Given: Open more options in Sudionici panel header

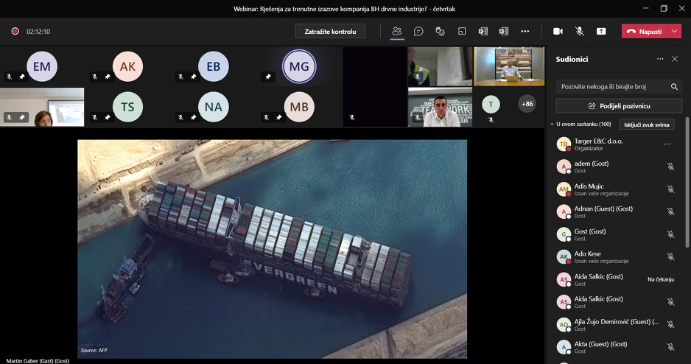Looking at the screenshot, I should (660, 59).
